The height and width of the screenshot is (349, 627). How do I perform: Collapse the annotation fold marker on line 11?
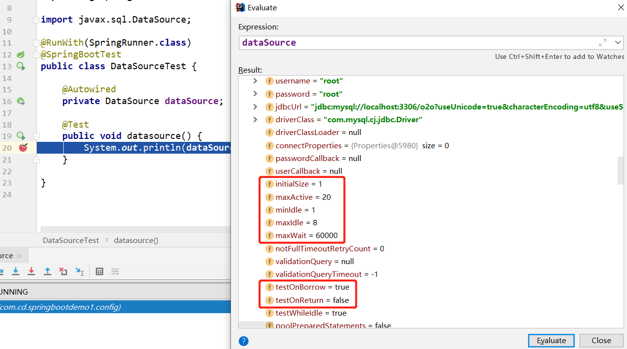36,43
